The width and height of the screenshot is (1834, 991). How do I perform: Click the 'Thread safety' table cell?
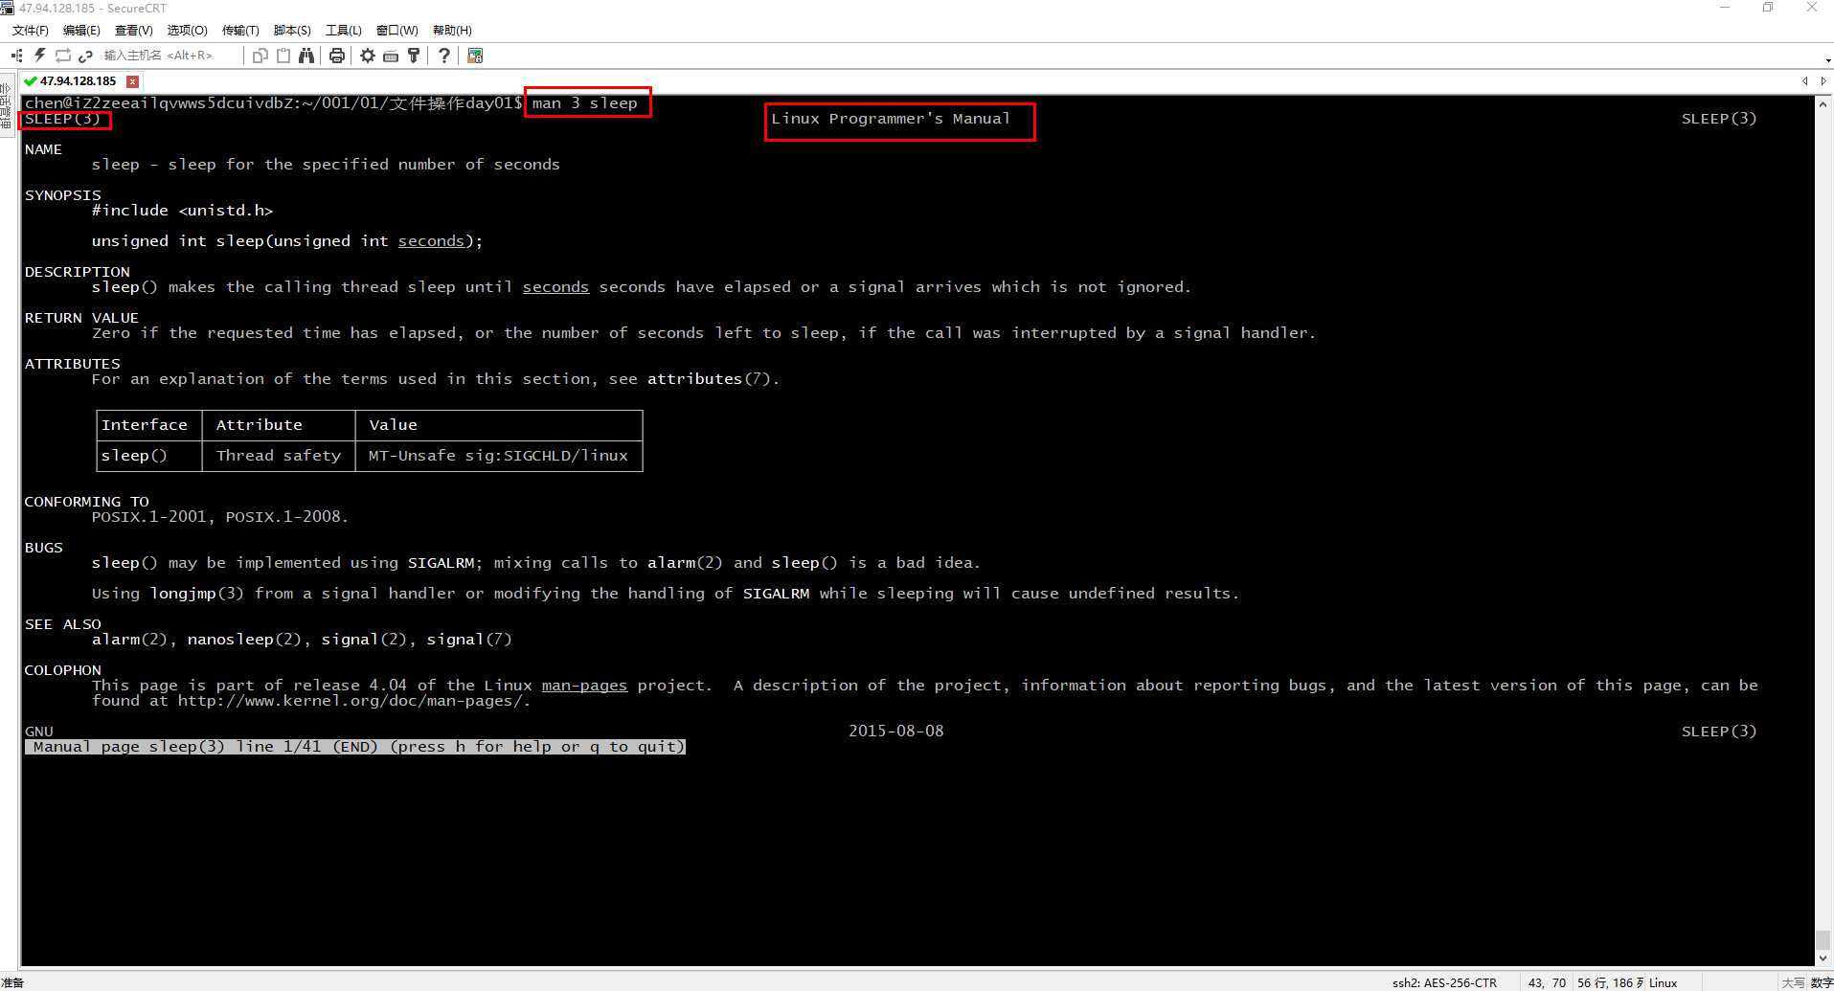coord(279,456)
